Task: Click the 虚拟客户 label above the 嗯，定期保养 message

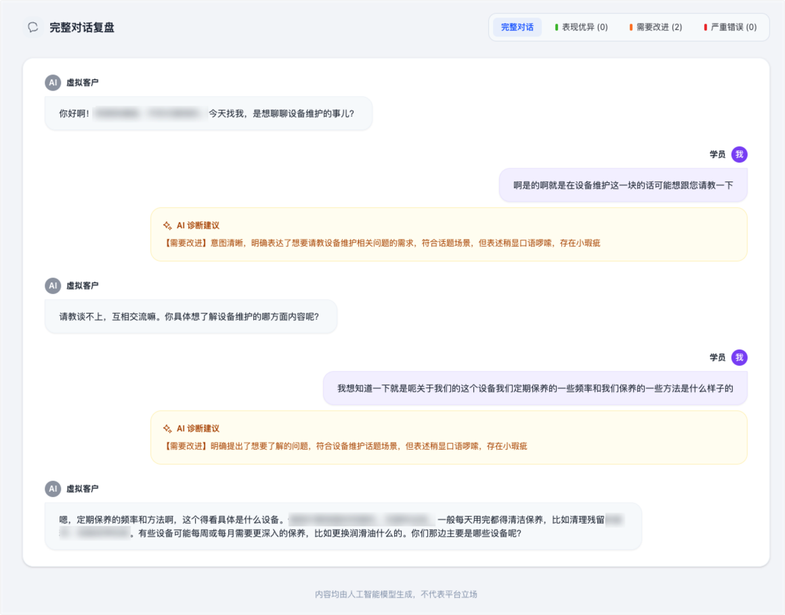Action: (x=83, y=489)
